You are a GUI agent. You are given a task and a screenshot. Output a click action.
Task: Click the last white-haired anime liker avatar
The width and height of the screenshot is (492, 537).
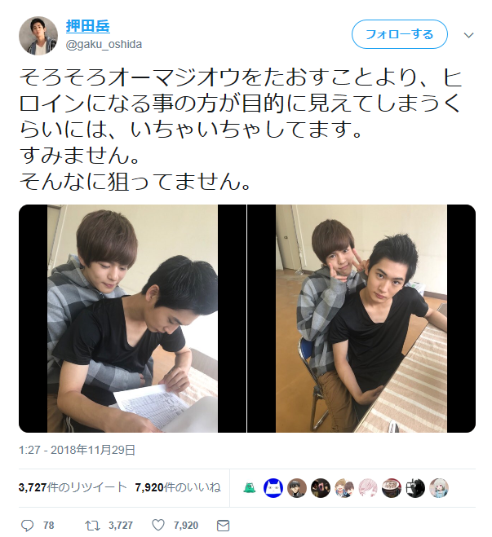(x=439, y=487)
